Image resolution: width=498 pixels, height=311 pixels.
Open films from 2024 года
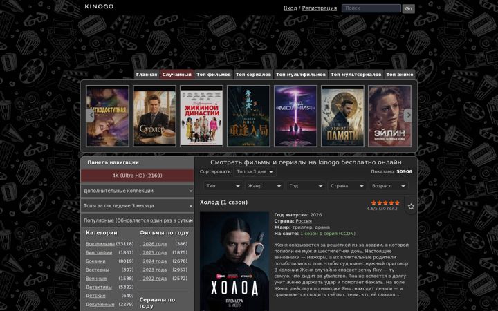(x=154, y=261)
